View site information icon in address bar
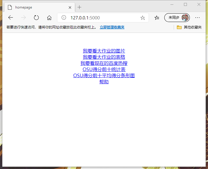The height and width of the screenshot is (169, 208). [x=64, y=18]
